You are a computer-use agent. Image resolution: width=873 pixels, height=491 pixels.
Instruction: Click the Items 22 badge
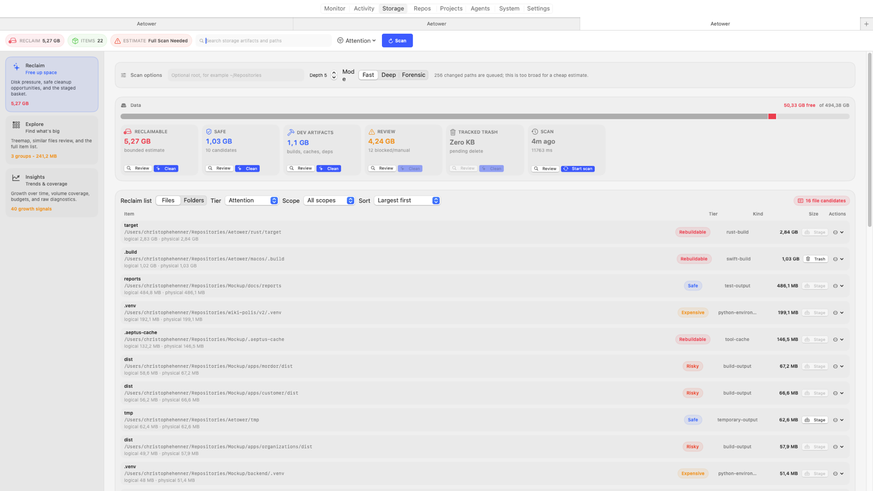point(87,40)
